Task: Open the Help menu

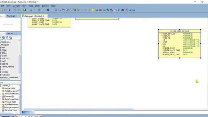Action: pyautogui.click(x=53, y=6)
